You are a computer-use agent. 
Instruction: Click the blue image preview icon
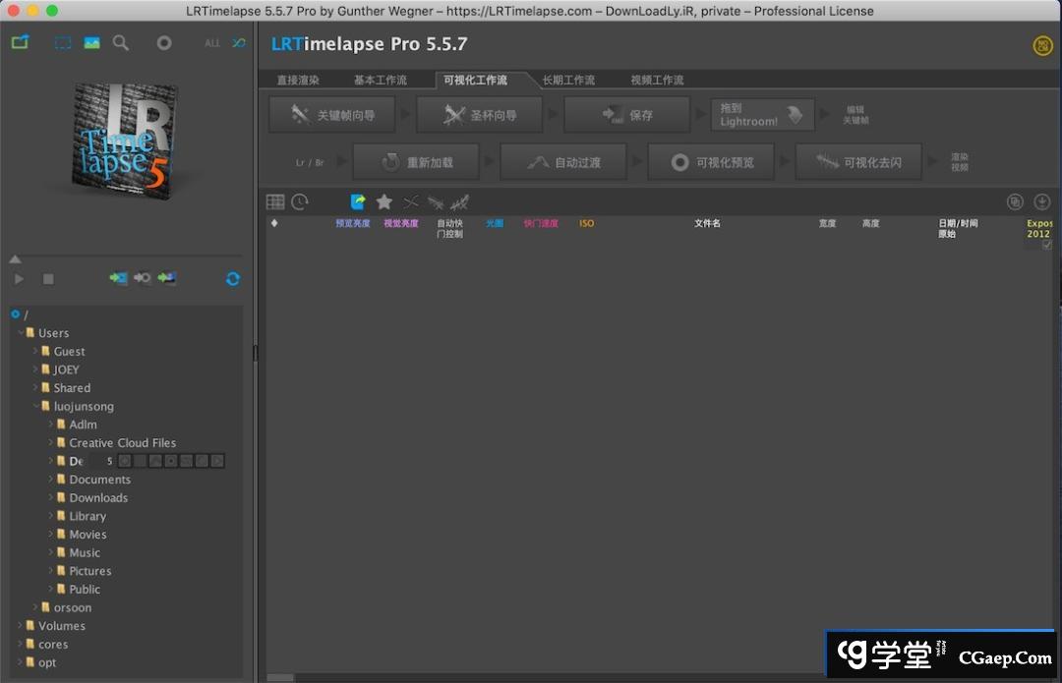pos(91,43)
